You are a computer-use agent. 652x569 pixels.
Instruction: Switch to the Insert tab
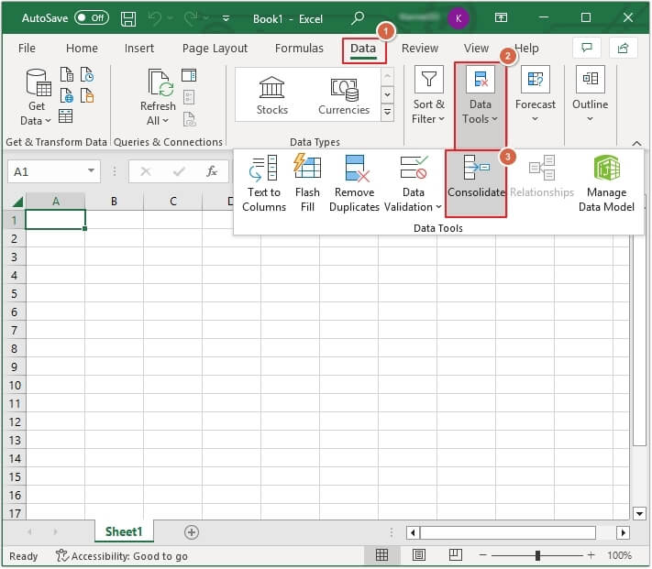point(139,49)
